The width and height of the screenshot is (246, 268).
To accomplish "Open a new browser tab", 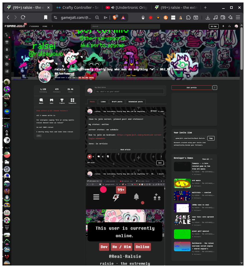I will (205, 8).
